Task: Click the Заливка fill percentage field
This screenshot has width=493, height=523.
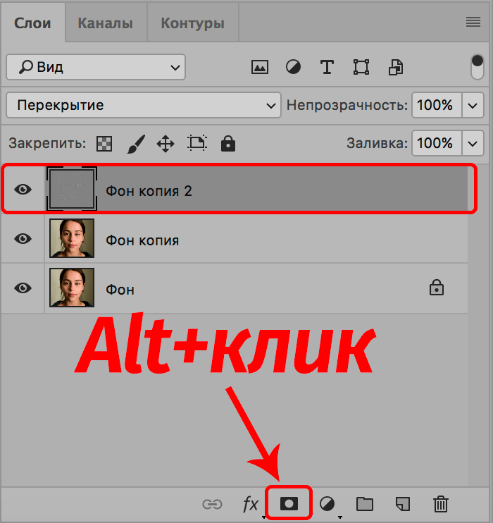Action: click(x=435, y=143)
